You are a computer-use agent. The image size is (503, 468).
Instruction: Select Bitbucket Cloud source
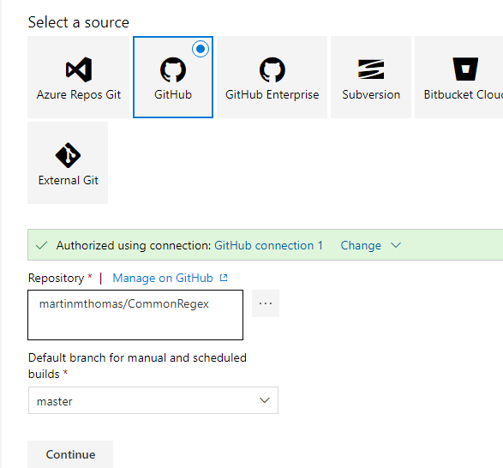tap(458, 77)
